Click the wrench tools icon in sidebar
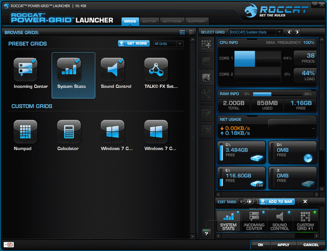The width and height of the screenshot is (327, 251). click(206, 94)
